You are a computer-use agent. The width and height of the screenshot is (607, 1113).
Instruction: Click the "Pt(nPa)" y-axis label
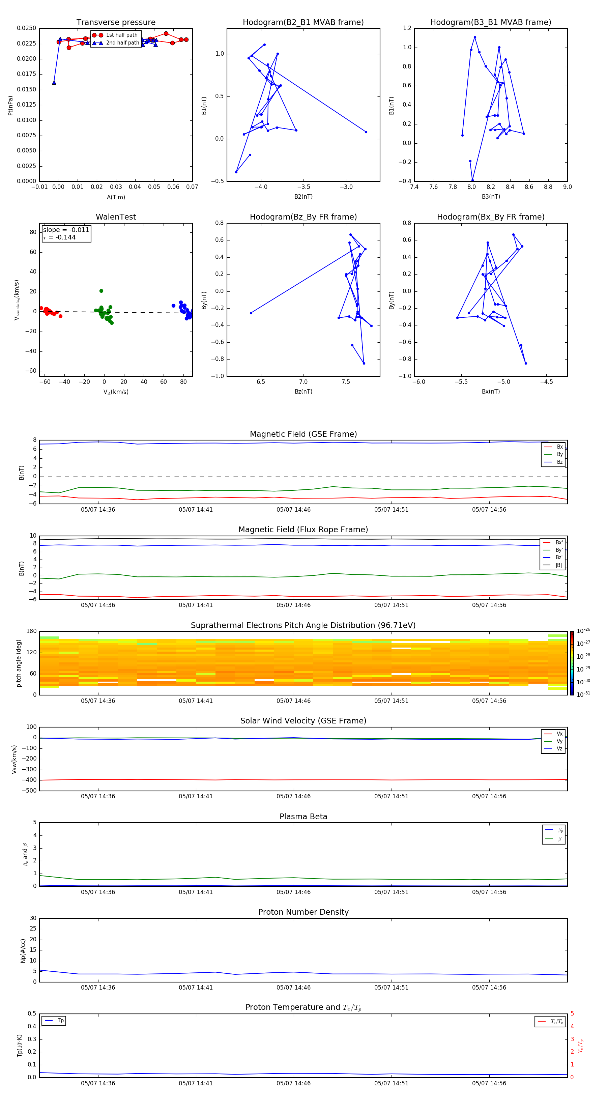tap(10, 106)
